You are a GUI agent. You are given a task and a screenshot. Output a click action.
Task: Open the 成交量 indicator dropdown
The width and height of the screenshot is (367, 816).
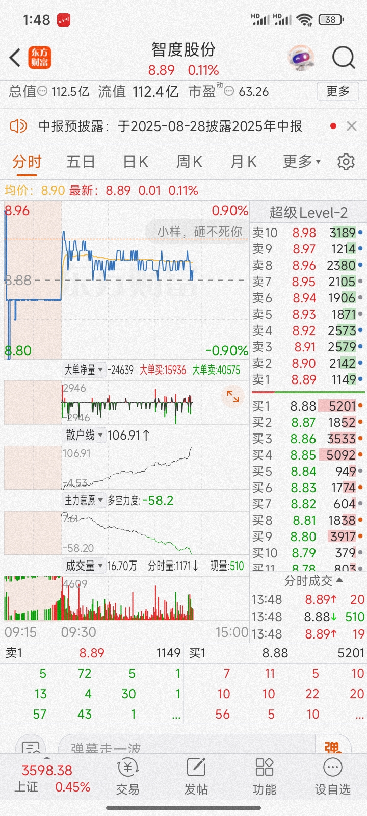pos(84,566)
